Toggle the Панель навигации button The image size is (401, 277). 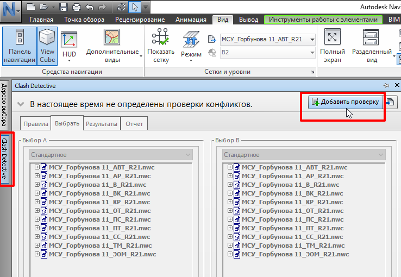coord(19,46)
